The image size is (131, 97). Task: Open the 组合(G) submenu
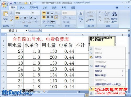[x=107, y=71]
